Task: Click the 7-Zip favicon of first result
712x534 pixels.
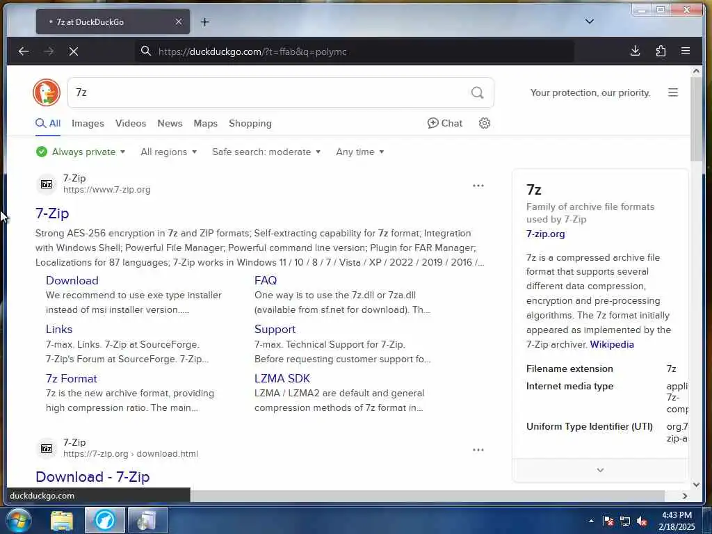Action: (47, 184)
